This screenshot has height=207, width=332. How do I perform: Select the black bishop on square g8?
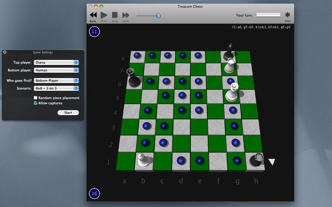click(229, 51)
